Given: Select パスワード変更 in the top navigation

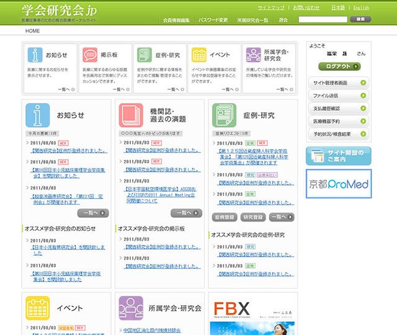Looking at the screenshot, I should [213, 20].
